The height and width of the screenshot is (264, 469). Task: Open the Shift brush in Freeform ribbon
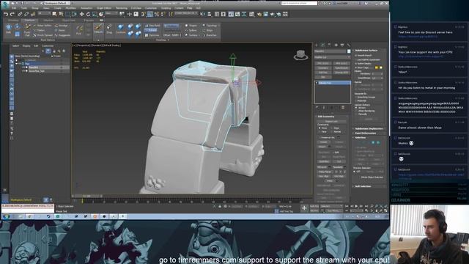(x=8, y=29)
